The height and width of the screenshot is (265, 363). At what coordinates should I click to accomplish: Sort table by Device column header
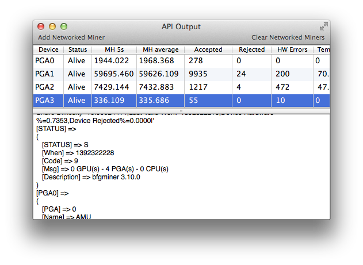point(48,50)
